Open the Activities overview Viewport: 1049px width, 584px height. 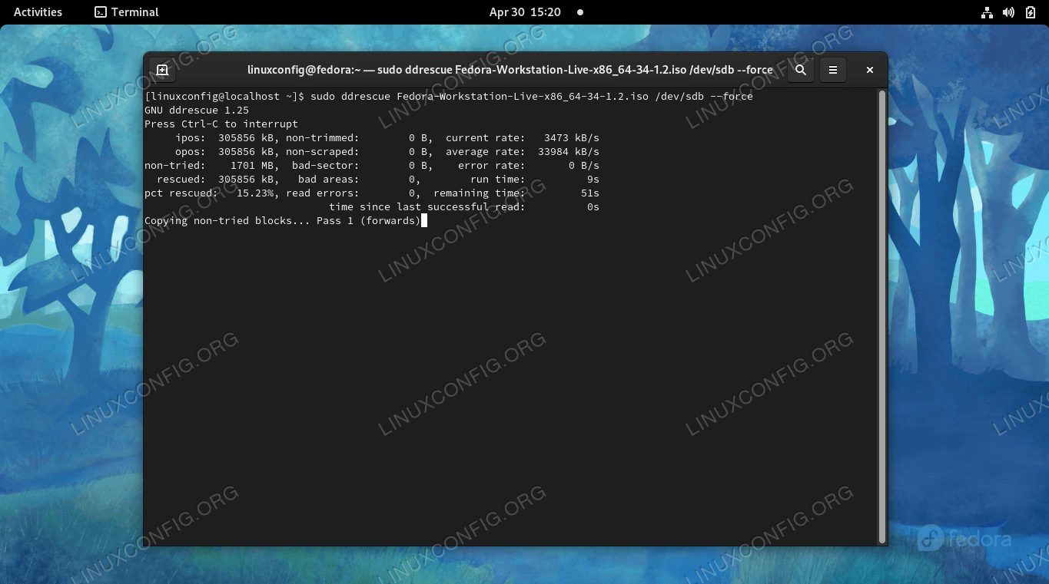[x=38, y=12]
